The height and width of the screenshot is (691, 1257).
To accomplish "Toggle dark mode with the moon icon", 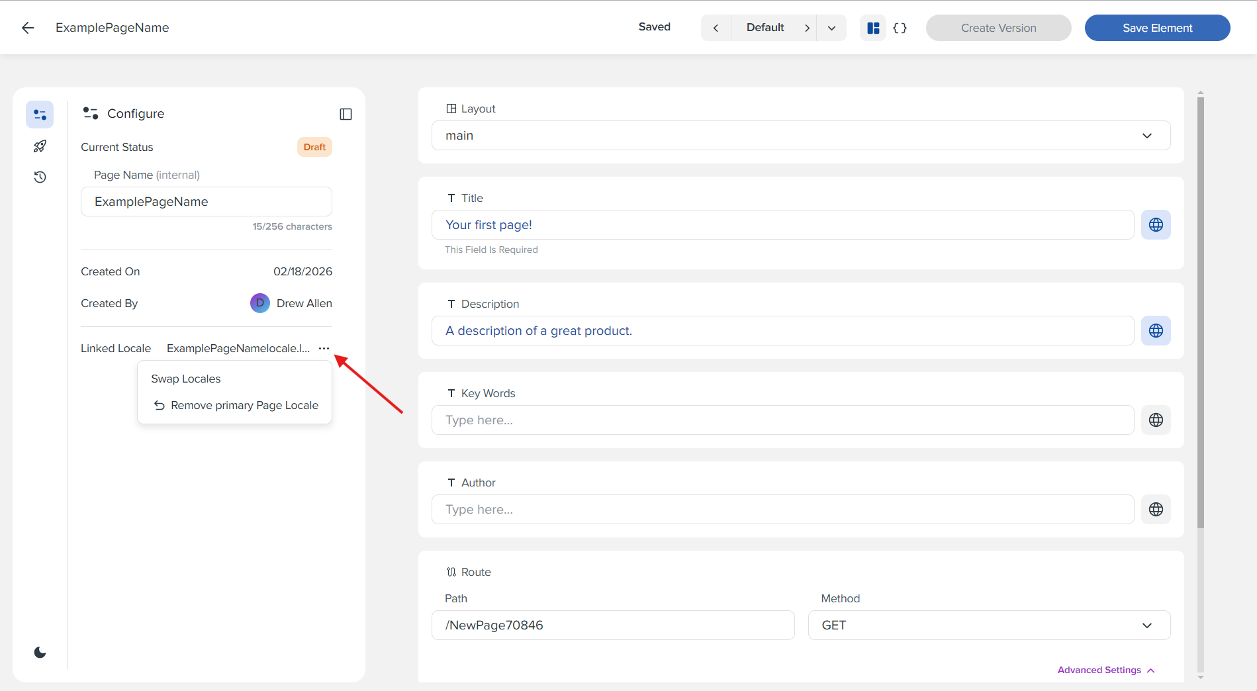I will click(x=40, y=652).
